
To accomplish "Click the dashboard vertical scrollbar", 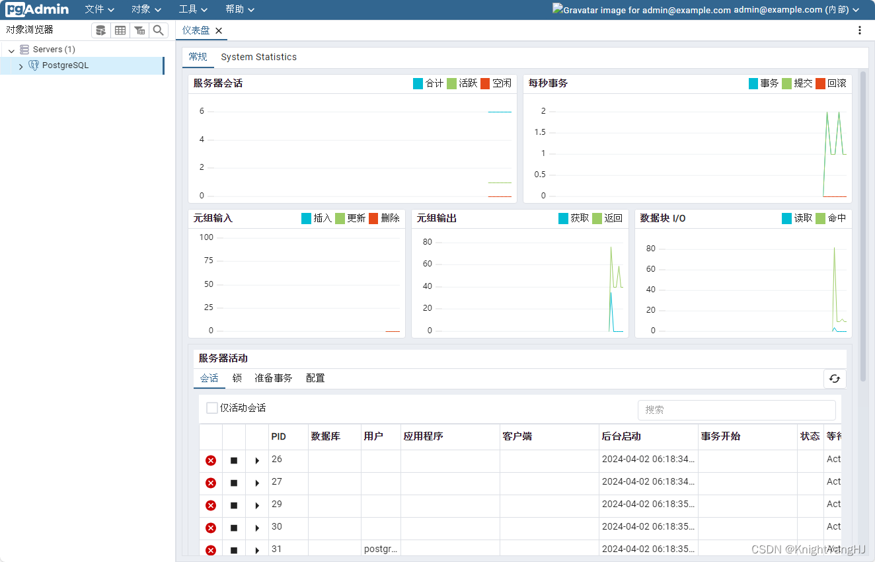I will (863, 225).
